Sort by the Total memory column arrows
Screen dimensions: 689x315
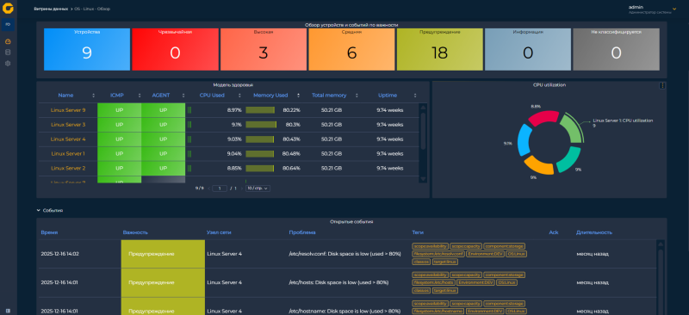[357, 96]
